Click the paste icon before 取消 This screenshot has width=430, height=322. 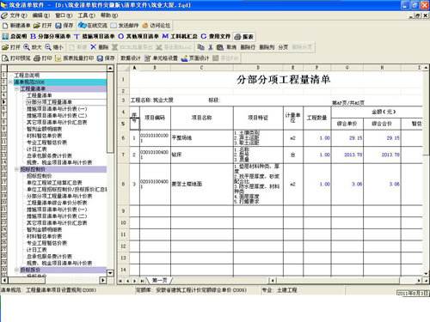tap(220, 47)
